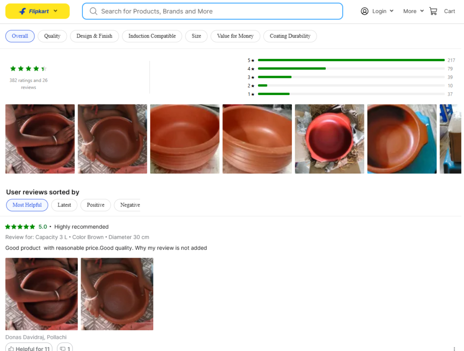Click the Value for Money filter
464x351 pixels.
[235, 36]
